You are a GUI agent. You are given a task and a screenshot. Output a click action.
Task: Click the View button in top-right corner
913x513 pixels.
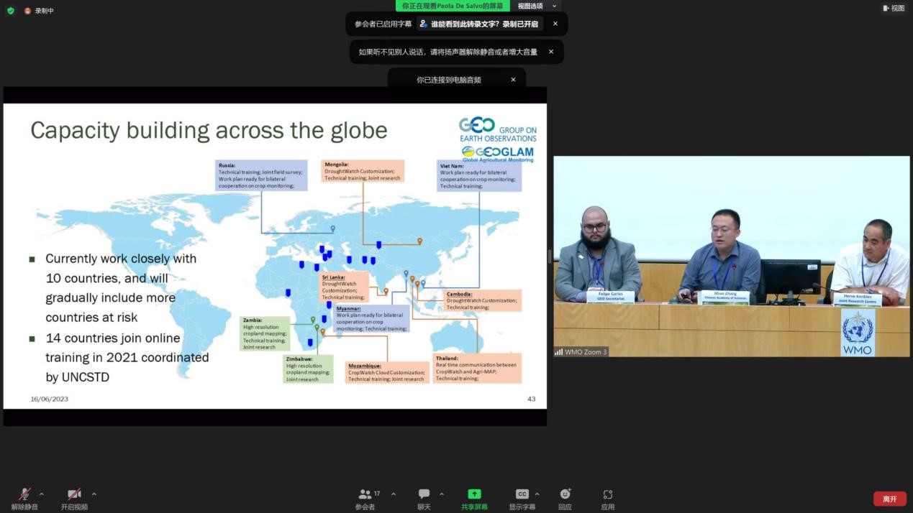(894, 9)
